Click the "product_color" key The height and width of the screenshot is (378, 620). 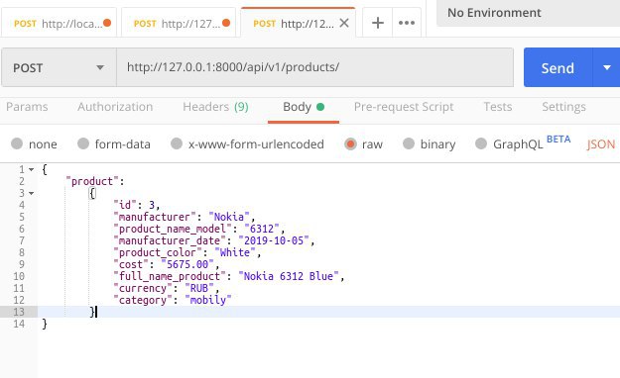pyautogui.click(x=158, y=252)
